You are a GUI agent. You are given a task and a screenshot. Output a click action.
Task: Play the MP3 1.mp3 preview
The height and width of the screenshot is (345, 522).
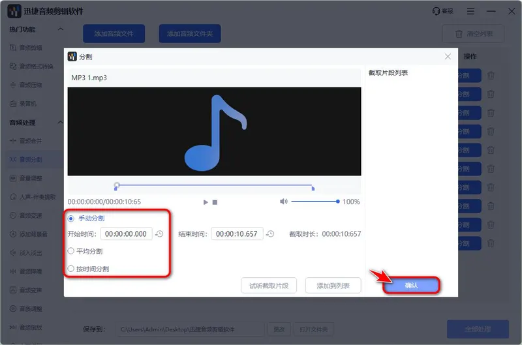coord(206,202)
